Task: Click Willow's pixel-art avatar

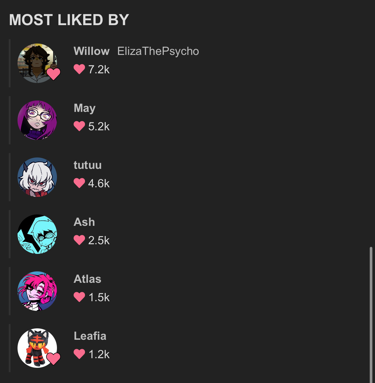Action: coord(37,63)
